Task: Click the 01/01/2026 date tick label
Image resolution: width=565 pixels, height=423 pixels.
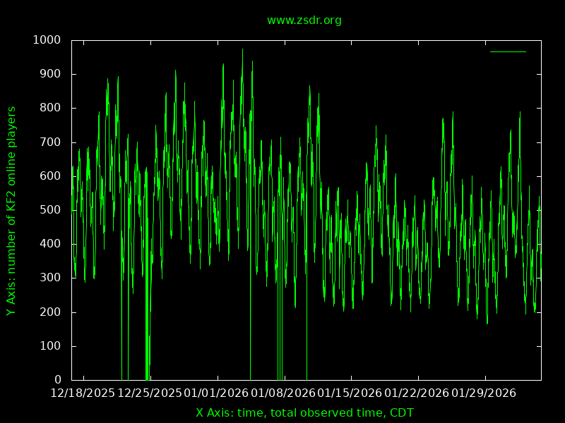Action: pos(216,392)
